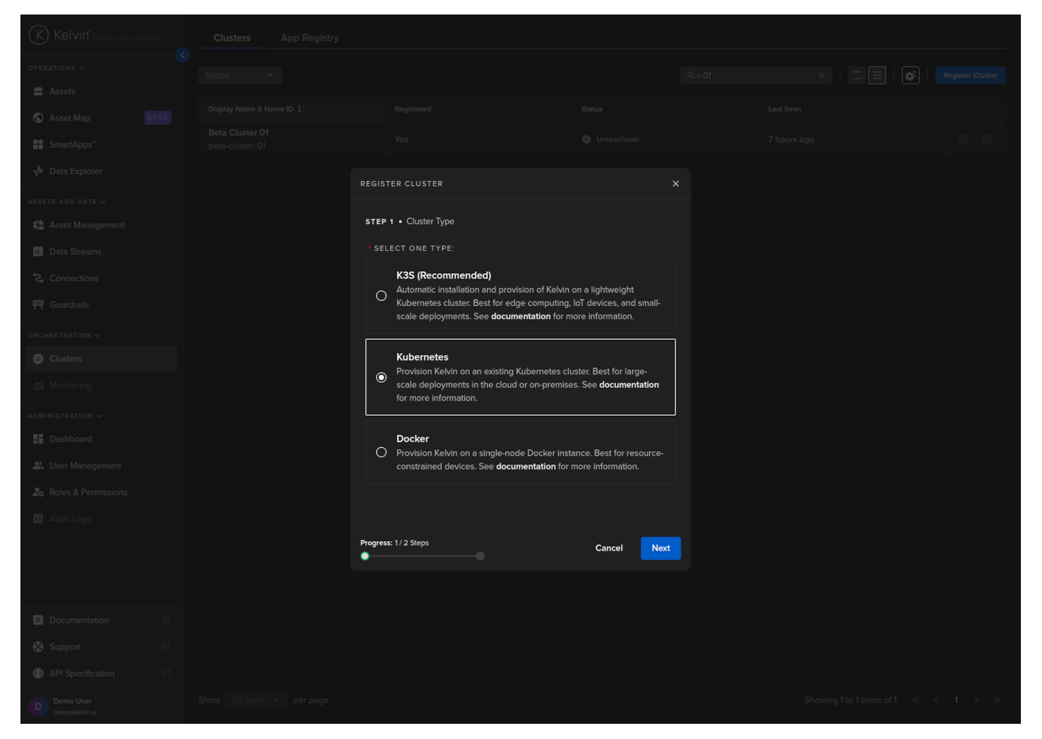Clear the search field with X icon
The image size is (1042, 739).
(821, 76)
